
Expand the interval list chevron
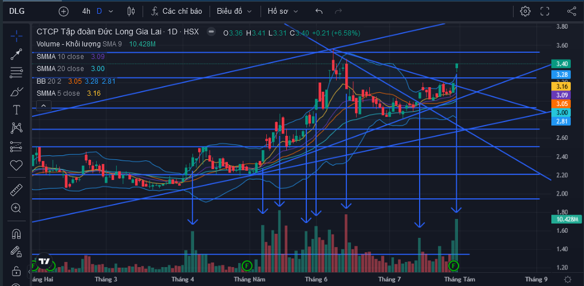[x=111, y=11]
